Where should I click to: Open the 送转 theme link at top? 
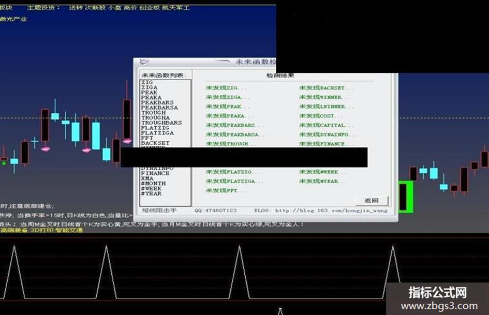tap(76, 7)
